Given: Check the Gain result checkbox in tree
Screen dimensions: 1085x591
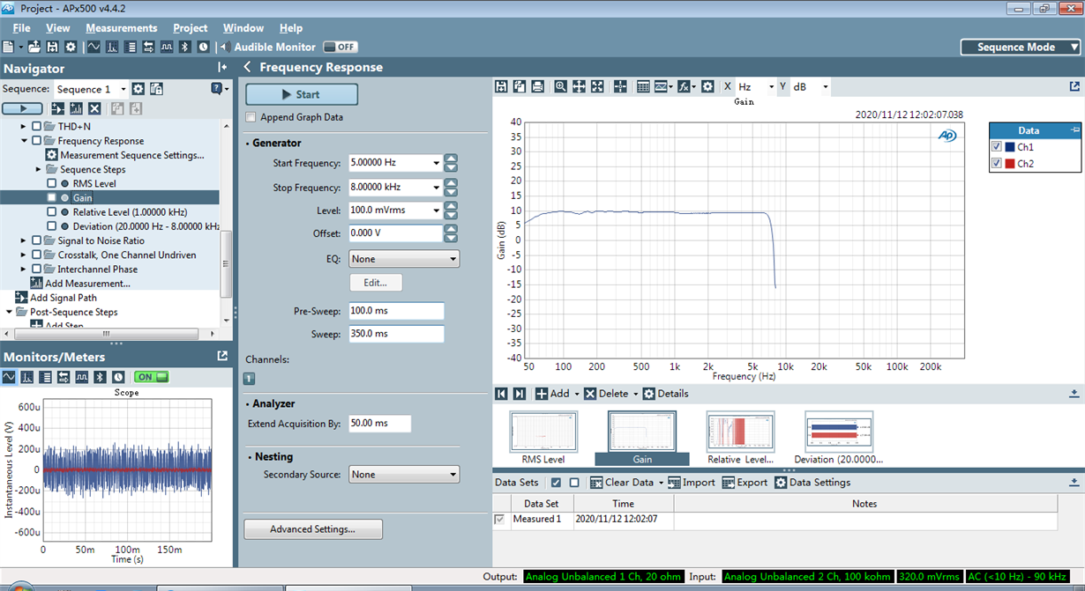Looking at the screenshot, I should click(51, 197).
